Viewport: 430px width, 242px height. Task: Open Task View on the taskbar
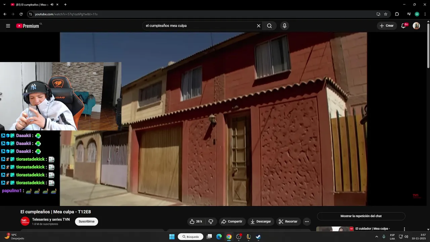[209, 237]
